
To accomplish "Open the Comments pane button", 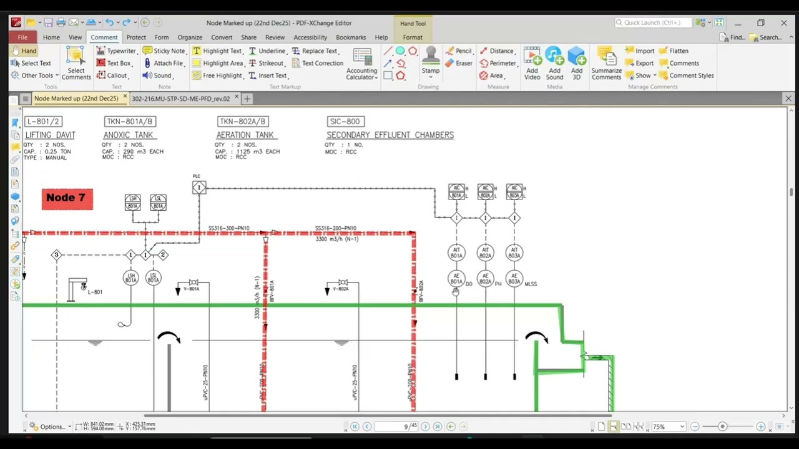I will coord(679,63).
